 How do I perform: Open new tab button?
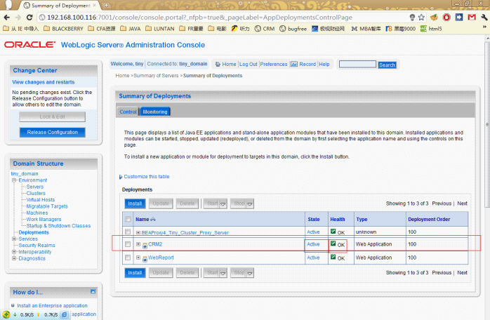[106, 6]
